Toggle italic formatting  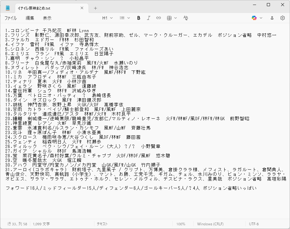[x=148, y=18]
